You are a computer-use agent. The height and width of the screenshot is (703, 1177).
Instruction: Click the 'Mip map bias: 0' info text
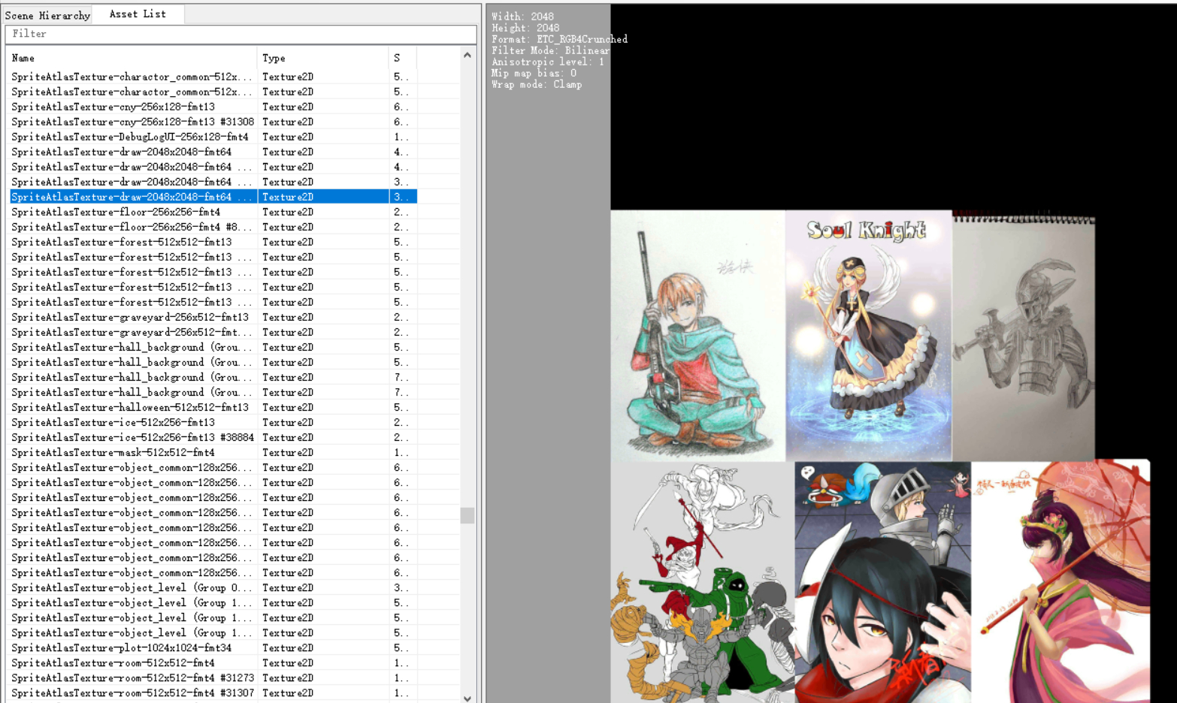534,73
